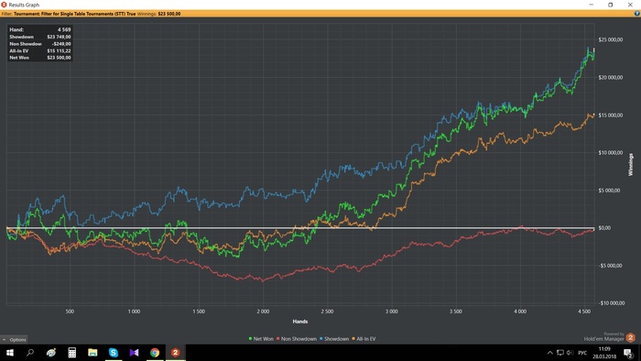Click the network tray icon
Screen dimensions: 641x361
tap(560, 353)
